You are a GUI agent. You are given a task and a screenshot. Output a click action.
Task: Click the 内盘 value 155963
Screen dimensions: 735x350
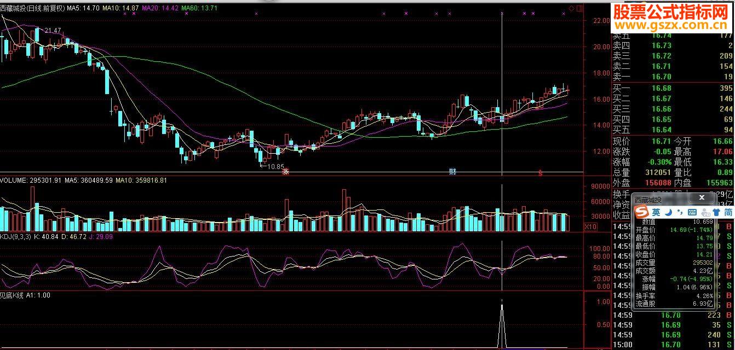coord(719,183)
